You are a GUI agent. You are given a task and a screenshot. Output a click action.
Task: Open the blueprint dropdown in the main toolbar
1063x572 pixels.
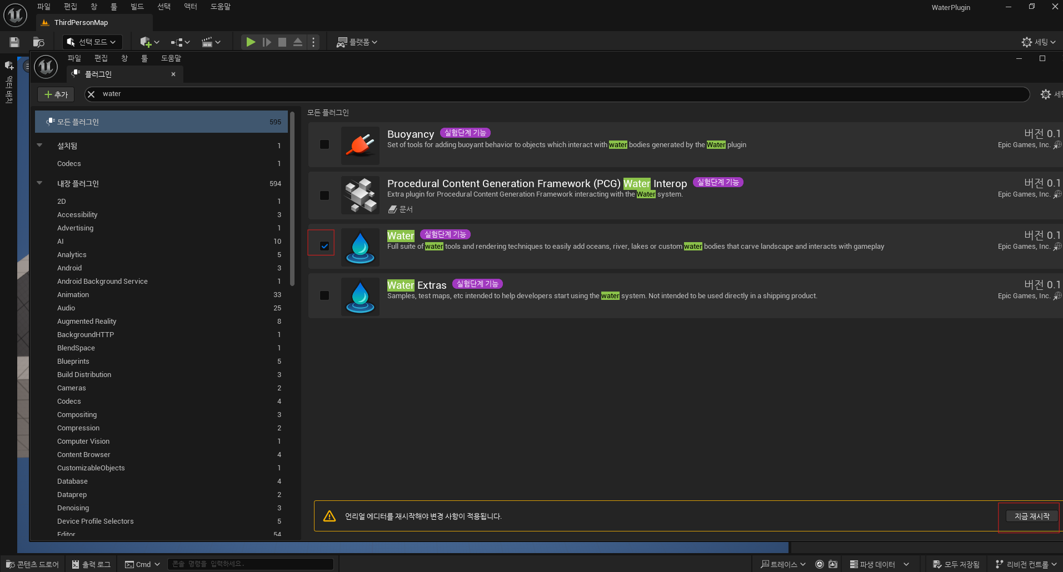pos(180,42)
